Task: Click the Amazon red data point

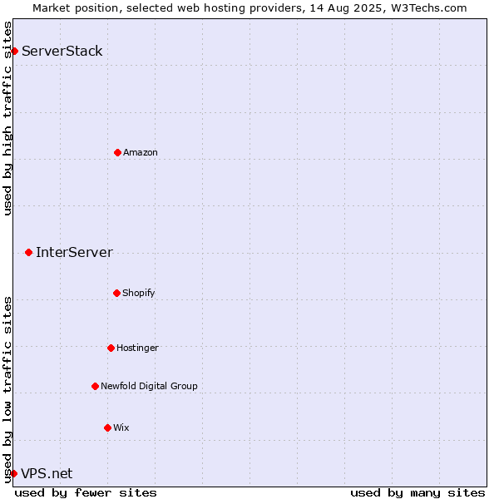Action: [117, 153]
